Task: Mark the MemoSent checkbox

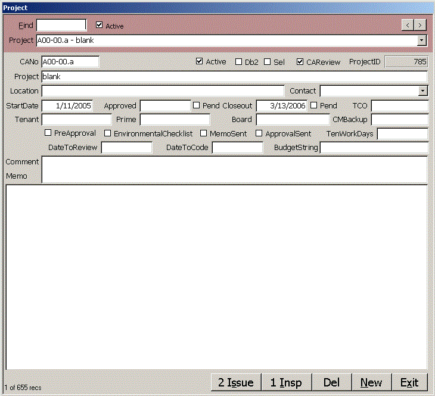Action: click(x=204, y=133)
